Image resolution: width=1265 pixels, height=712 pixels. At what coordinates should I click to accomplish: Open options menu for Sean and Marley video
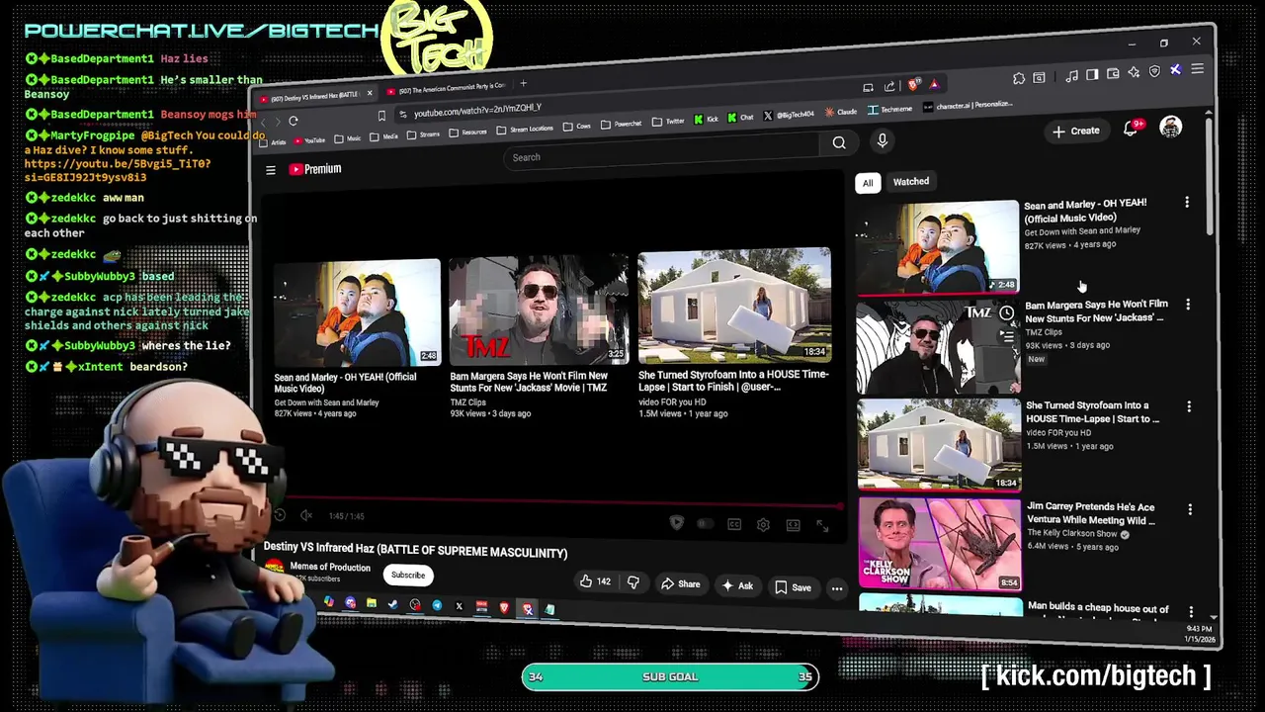click(1187, 202)
